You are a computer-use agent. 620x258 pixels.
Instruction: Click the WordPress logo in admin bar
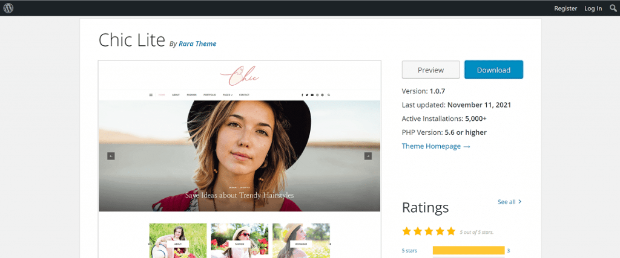point(8,8)
